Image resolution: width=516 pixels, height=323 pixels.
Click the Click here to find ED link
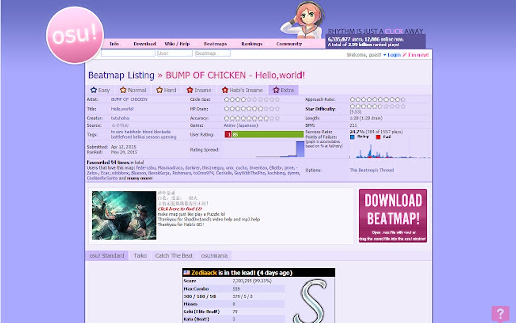click(x=180, y=209)
